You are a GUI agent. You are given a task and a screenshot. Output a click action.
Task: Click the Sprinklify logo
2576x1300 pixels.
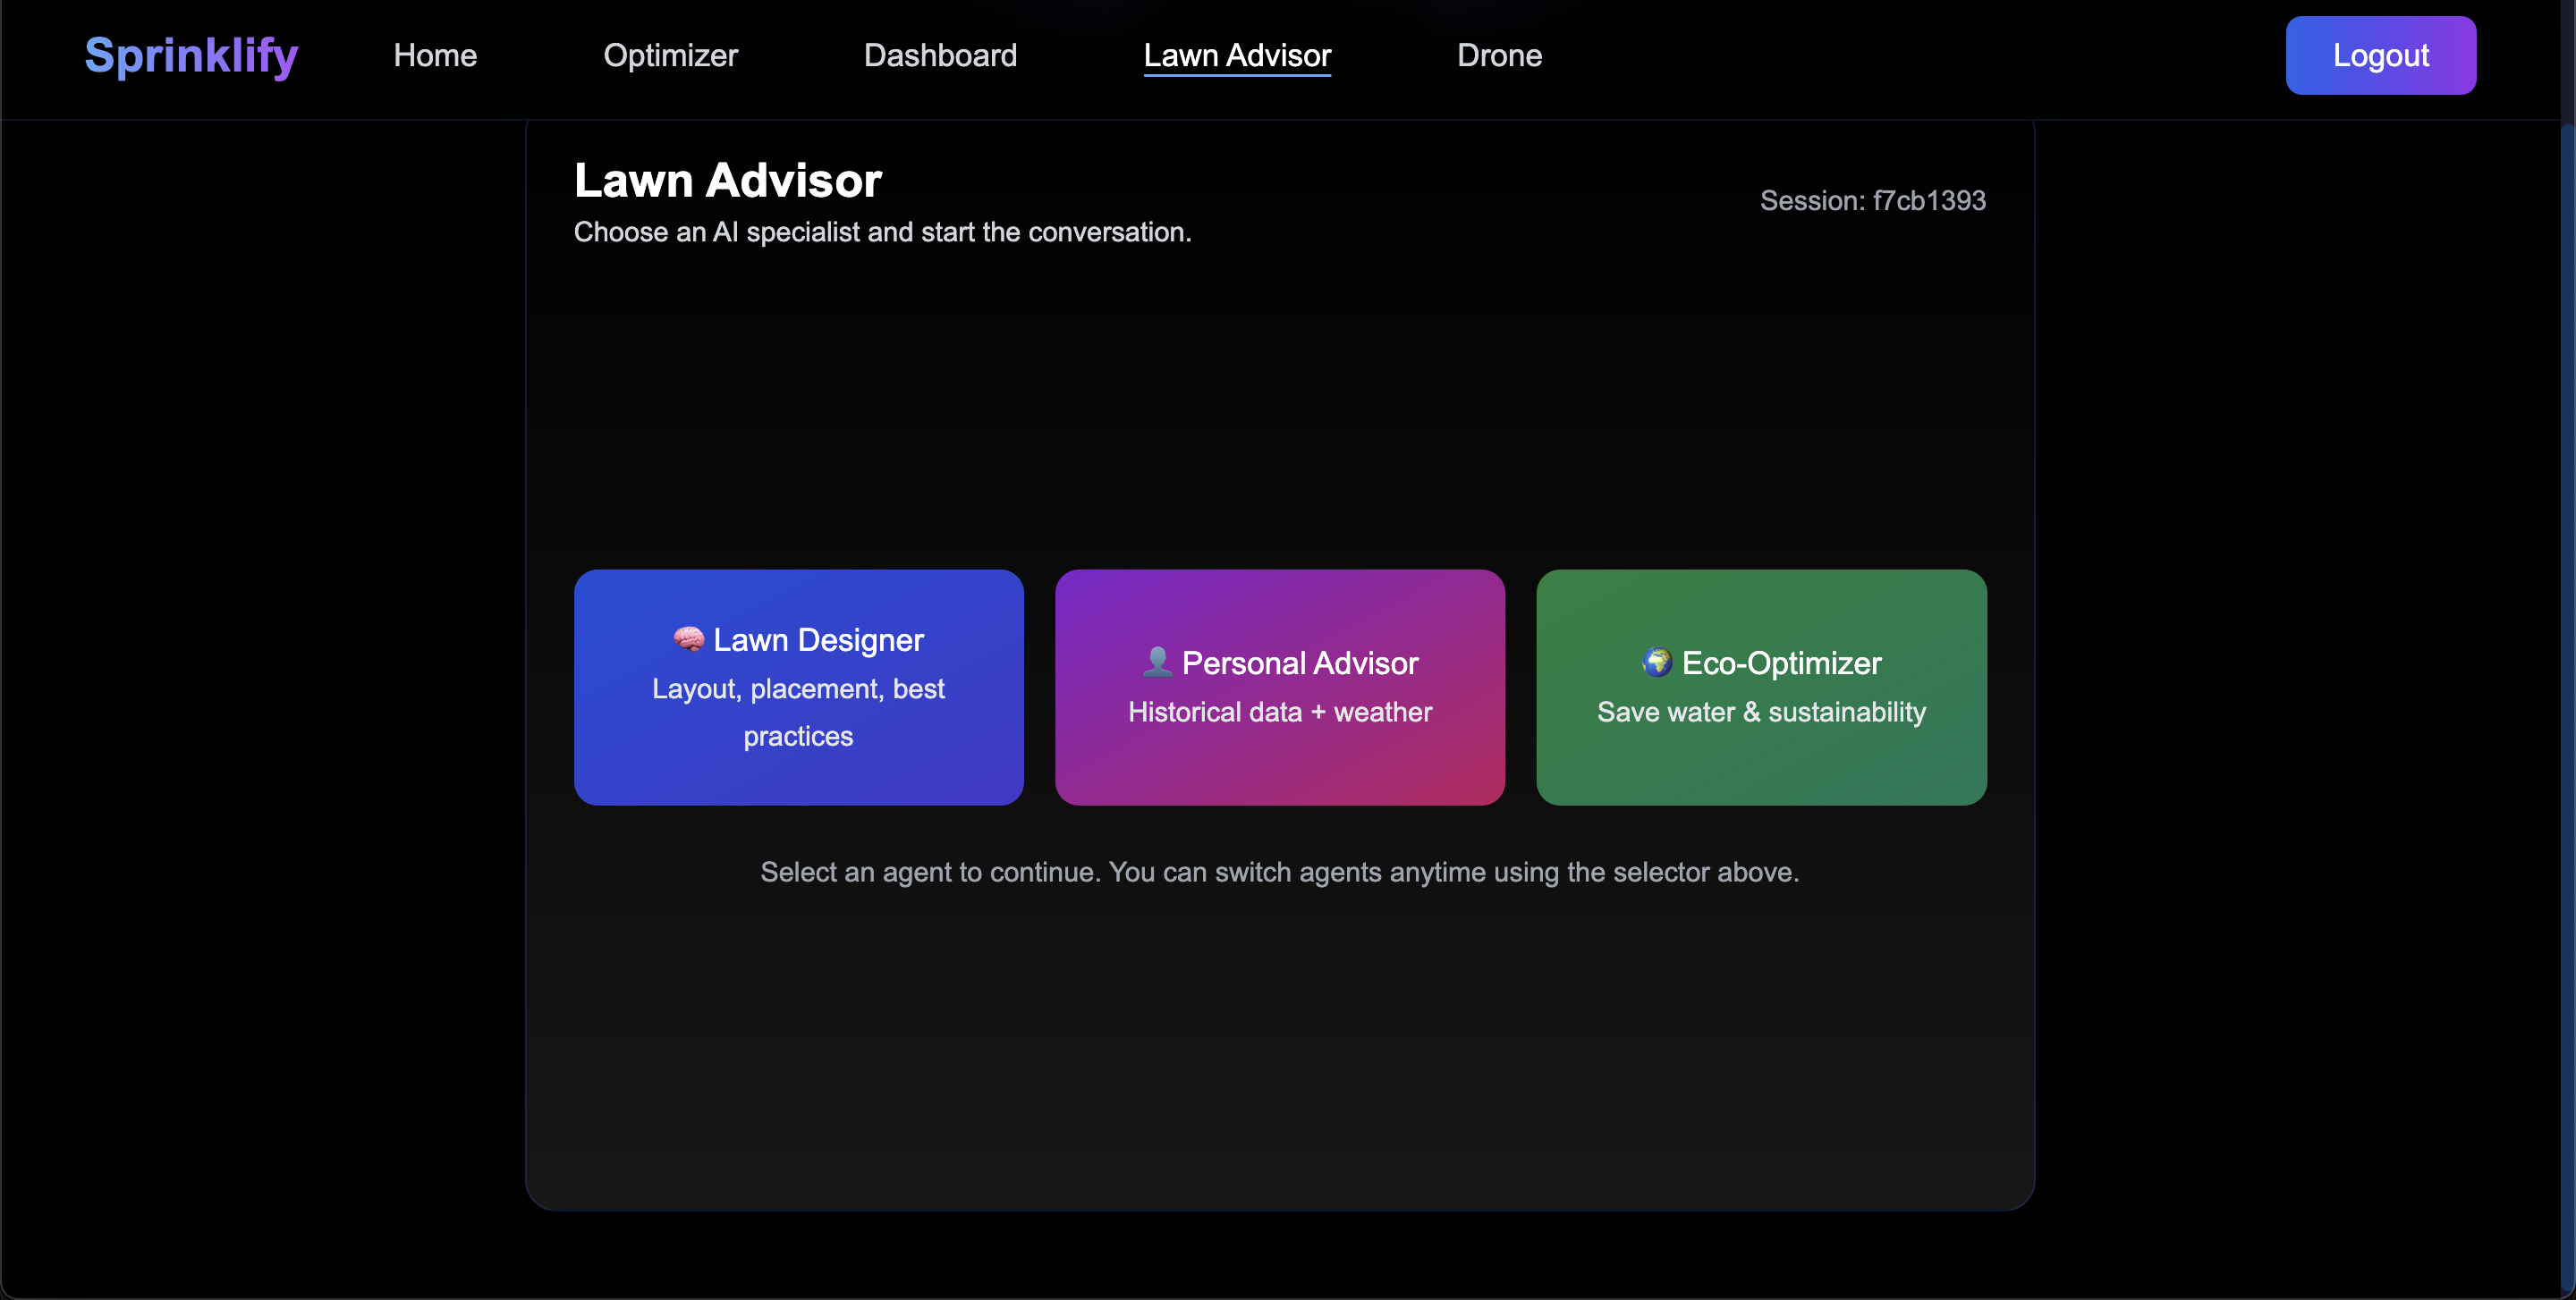(x=191, y=55)
